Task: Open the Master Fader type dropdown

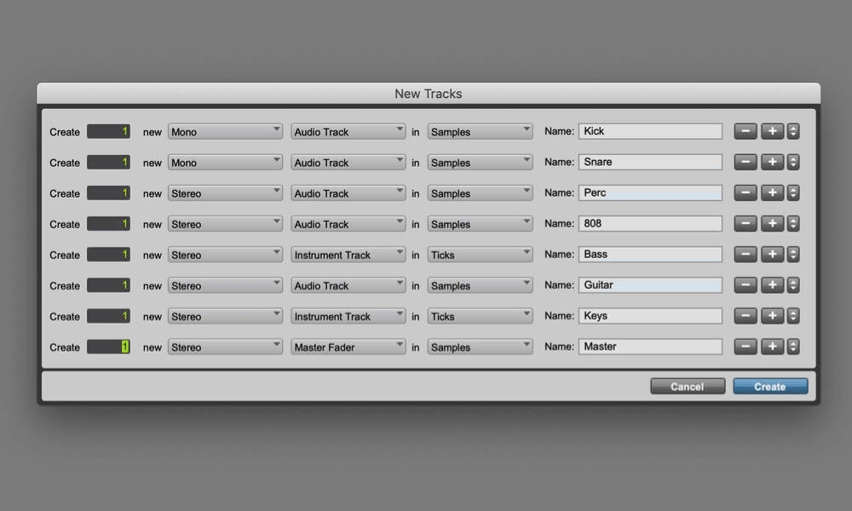Action: coord(348,347)
